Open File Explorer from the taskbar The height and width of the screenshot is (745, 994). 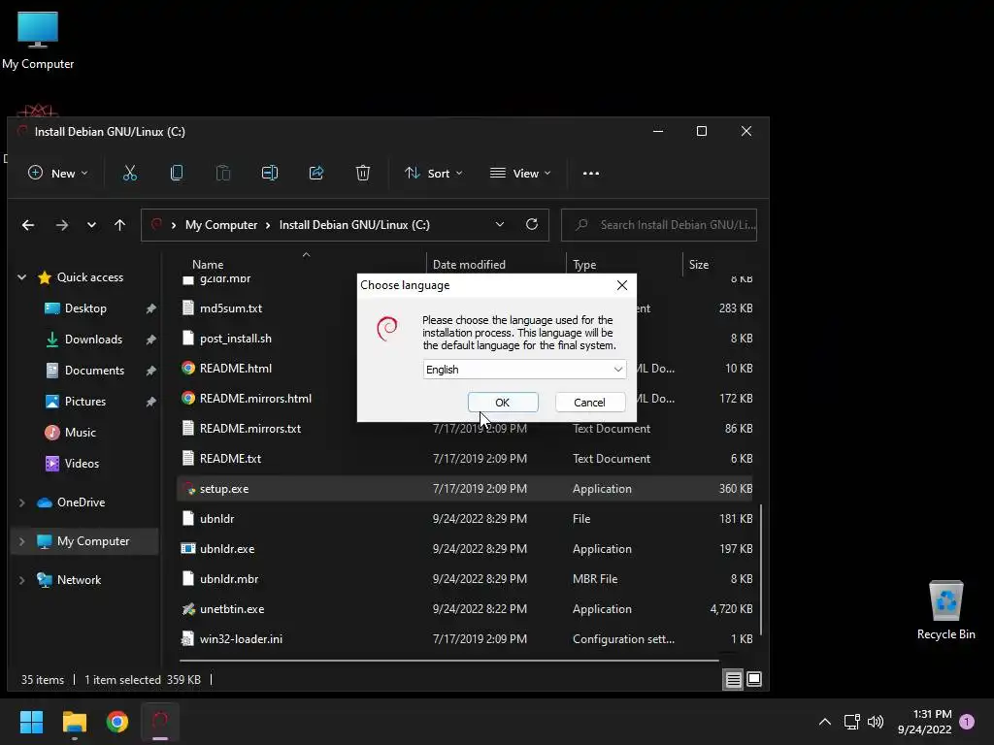(74, 722)
